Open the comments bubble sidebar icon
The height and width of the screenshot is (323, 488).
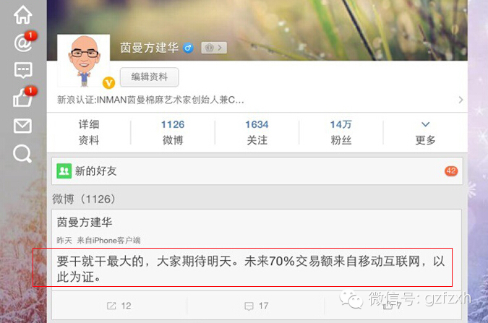pos(23,69)
